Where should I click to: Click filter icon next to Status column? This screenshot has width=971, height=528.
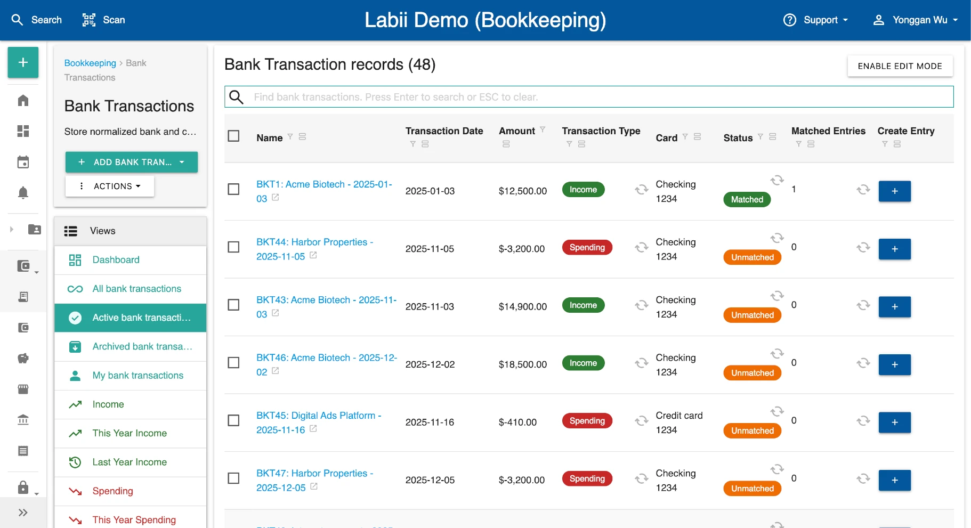tap(760, 136)
